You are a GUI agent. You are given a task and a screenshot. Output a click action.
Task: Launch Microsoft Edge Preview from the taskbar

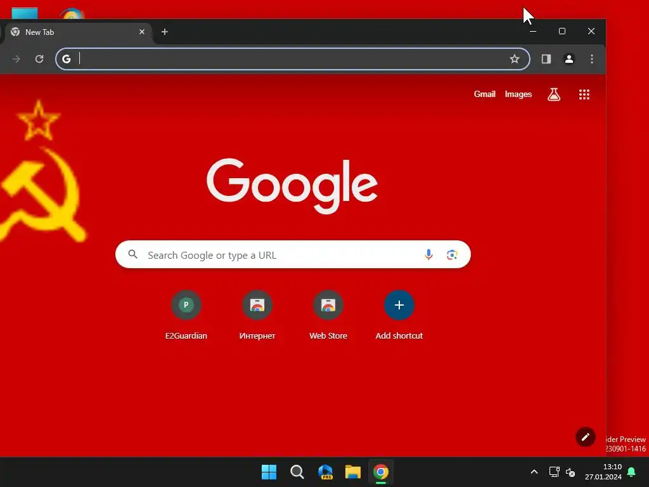[325, 472]
